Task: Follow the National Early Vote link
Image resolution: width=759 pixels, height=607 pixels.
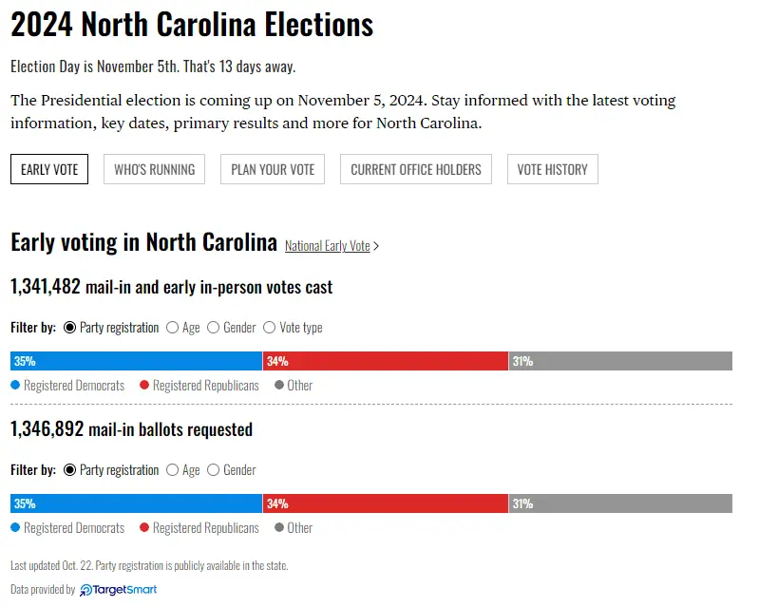Action: [x=327, y=246]
